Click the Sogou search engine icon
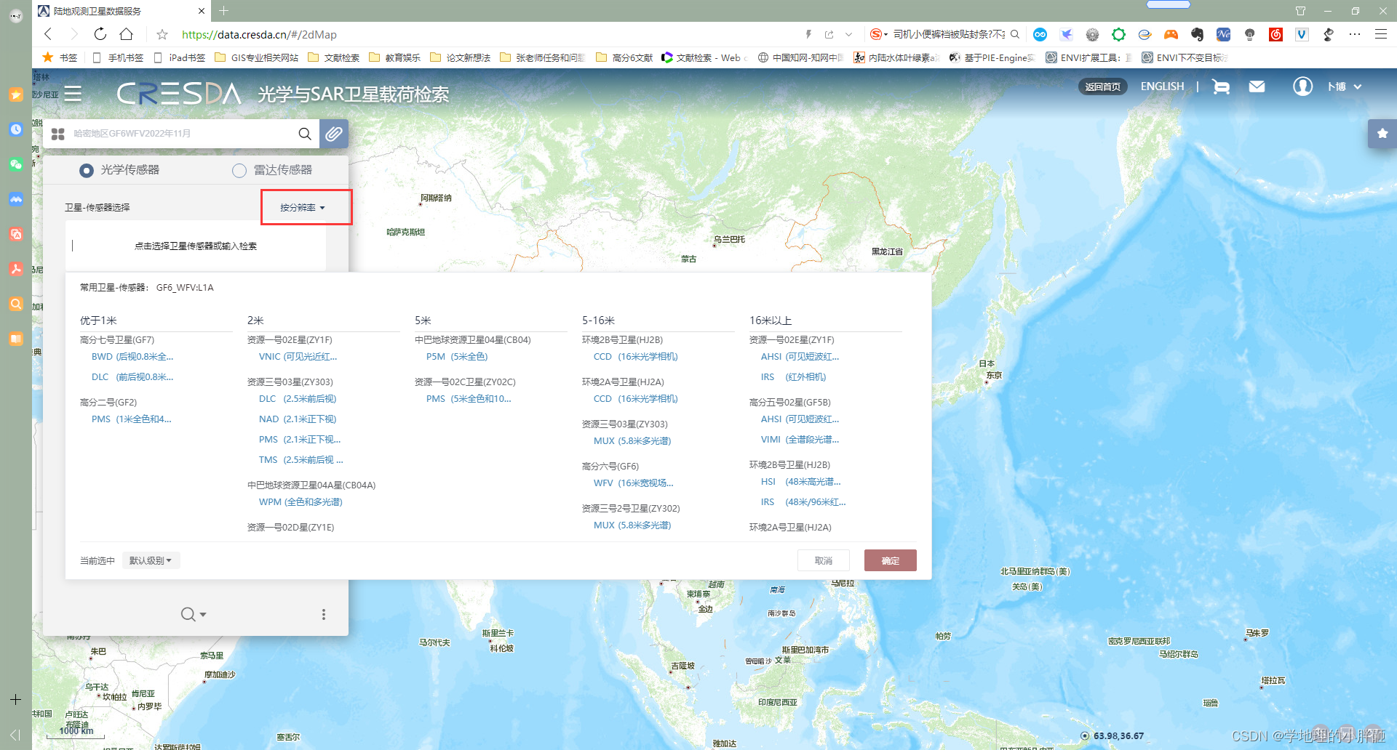1397x750 pixels. point(876,34)
